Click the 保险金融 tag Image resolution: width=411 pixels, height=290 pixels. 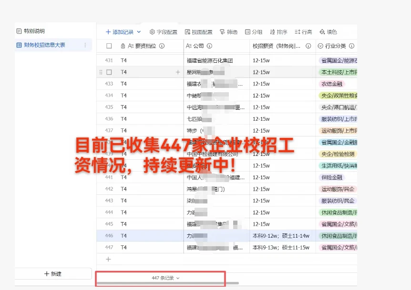pyautogui.click(x=332, y=177)
